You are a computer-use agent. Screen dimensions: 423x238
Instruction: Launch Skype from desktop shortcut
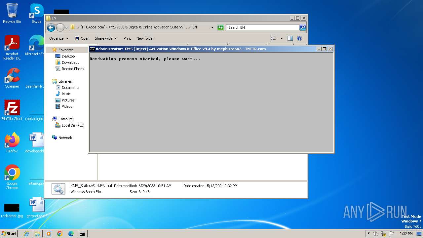[37, 13]
